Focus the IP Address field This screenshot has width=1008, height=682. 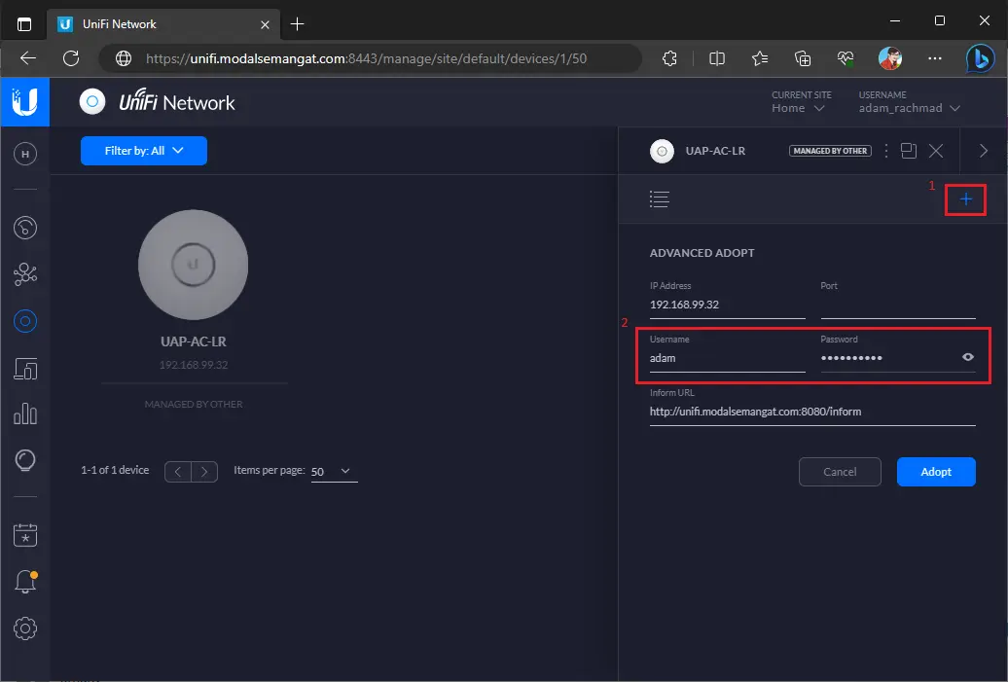pos(727,305)
